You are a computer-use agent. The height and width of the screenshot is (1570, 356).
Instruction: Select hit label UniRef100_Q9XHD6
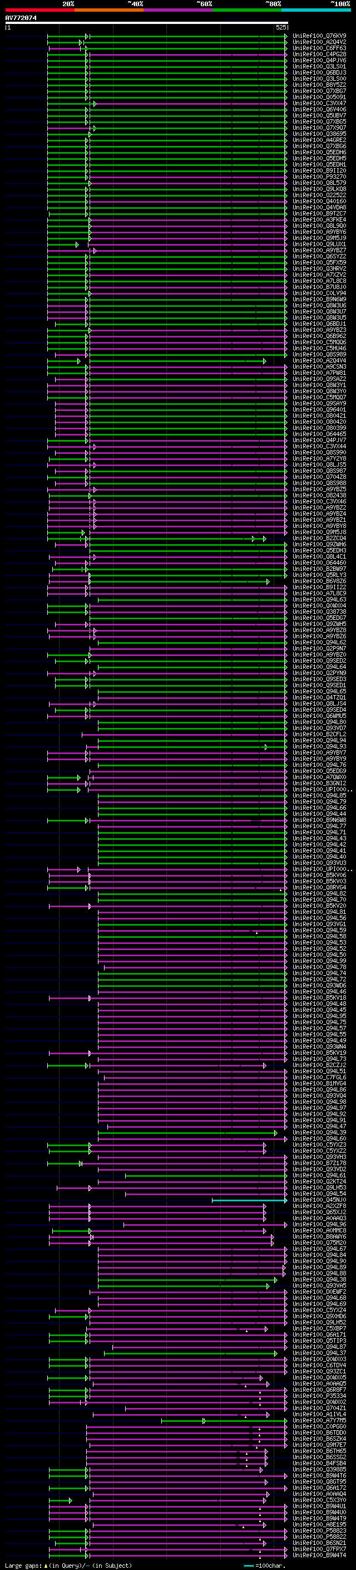319,1317
